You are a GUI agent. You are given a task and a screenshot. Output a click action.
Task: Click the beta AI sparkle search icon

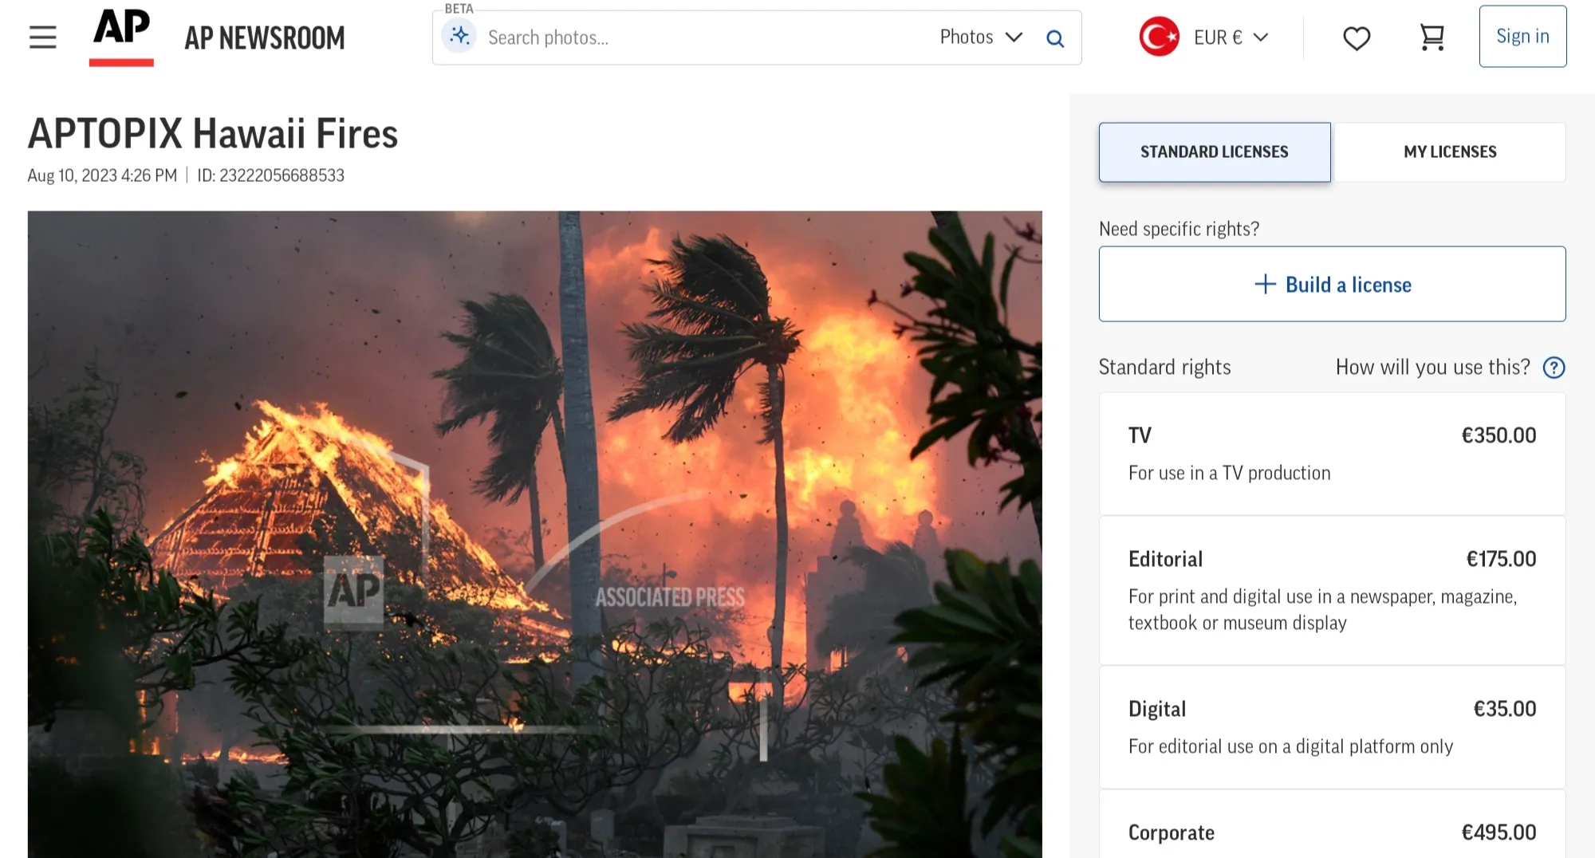[x=459, y=35]
